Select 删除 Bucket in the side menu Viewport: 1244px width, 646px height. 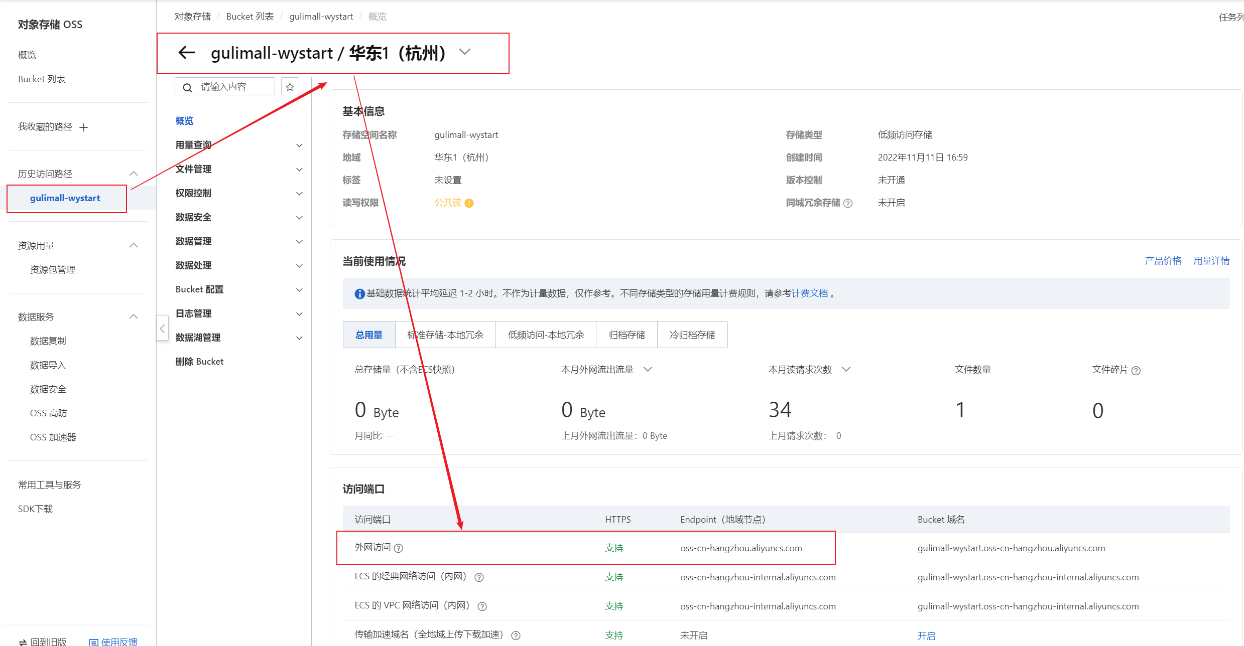(x=199, y=362)
